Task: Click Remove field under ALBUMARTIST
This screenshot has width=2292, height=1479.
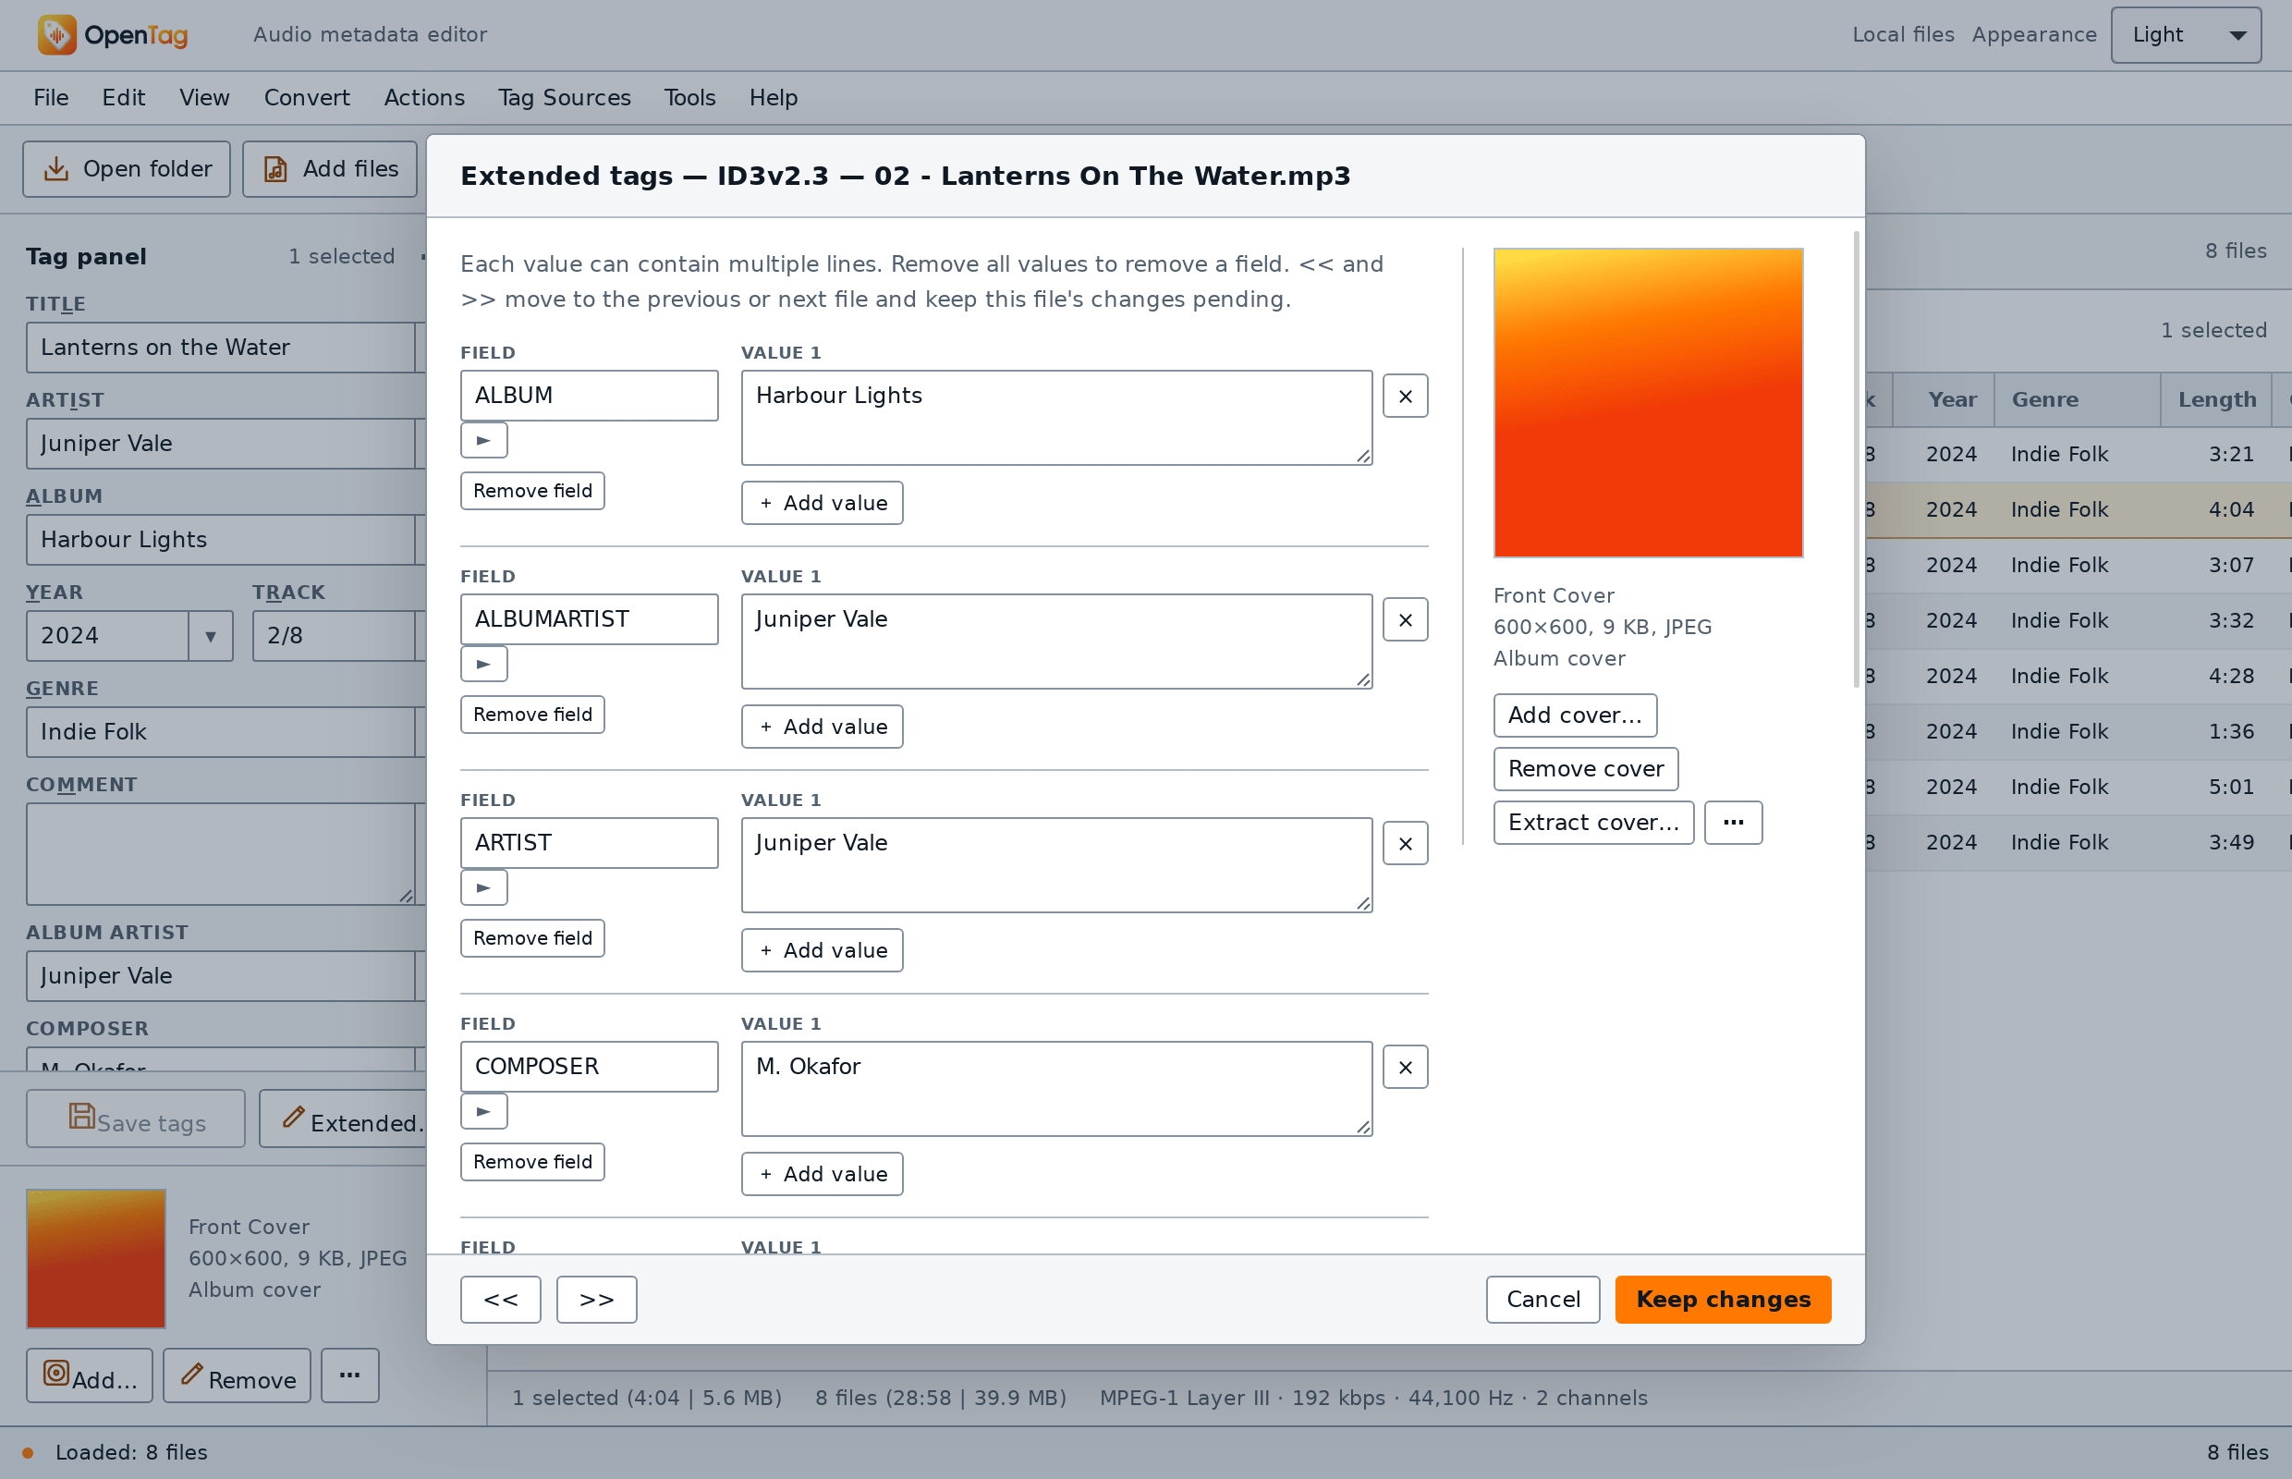Action: (532, 715)
